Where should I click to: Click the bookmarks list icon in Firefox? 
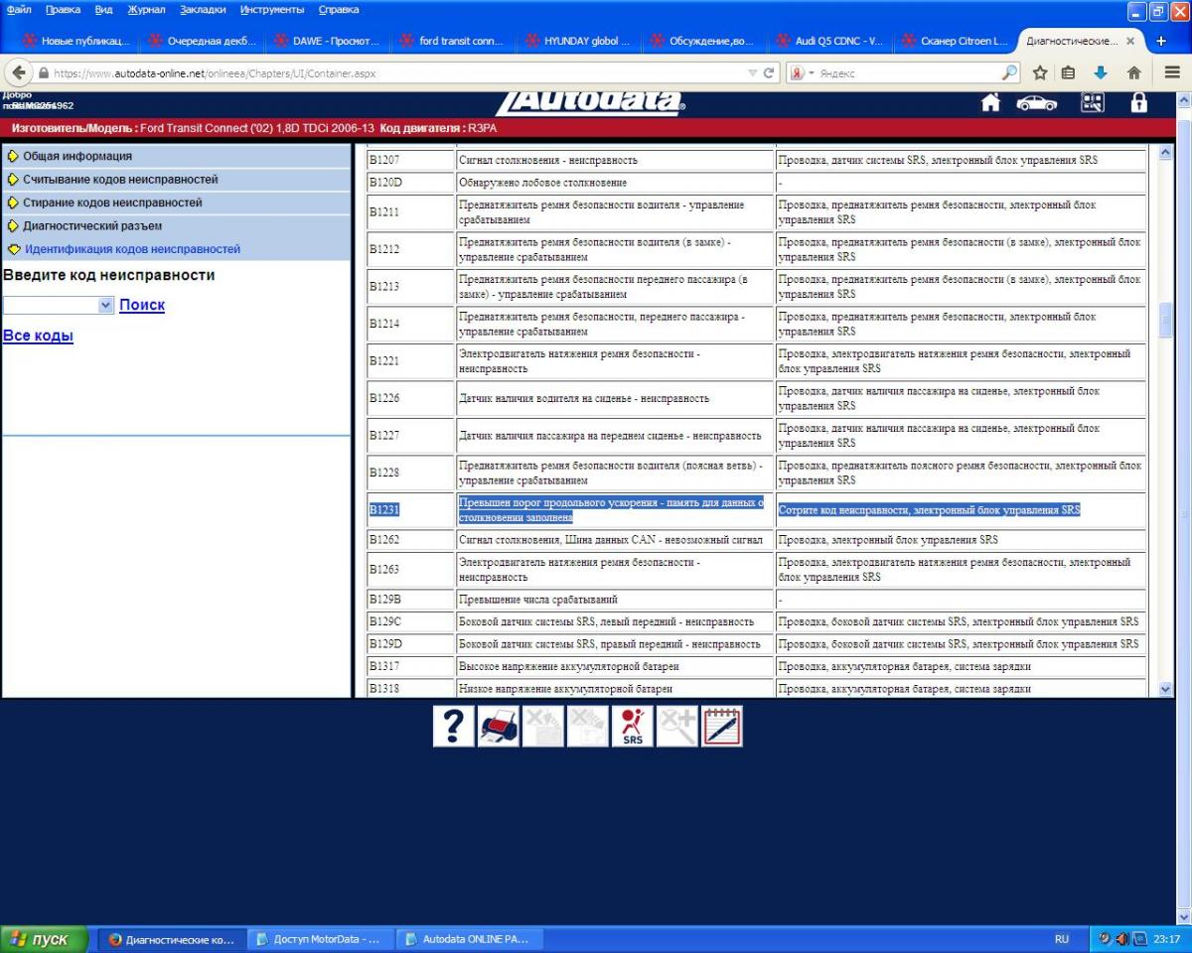(1069, 73)
